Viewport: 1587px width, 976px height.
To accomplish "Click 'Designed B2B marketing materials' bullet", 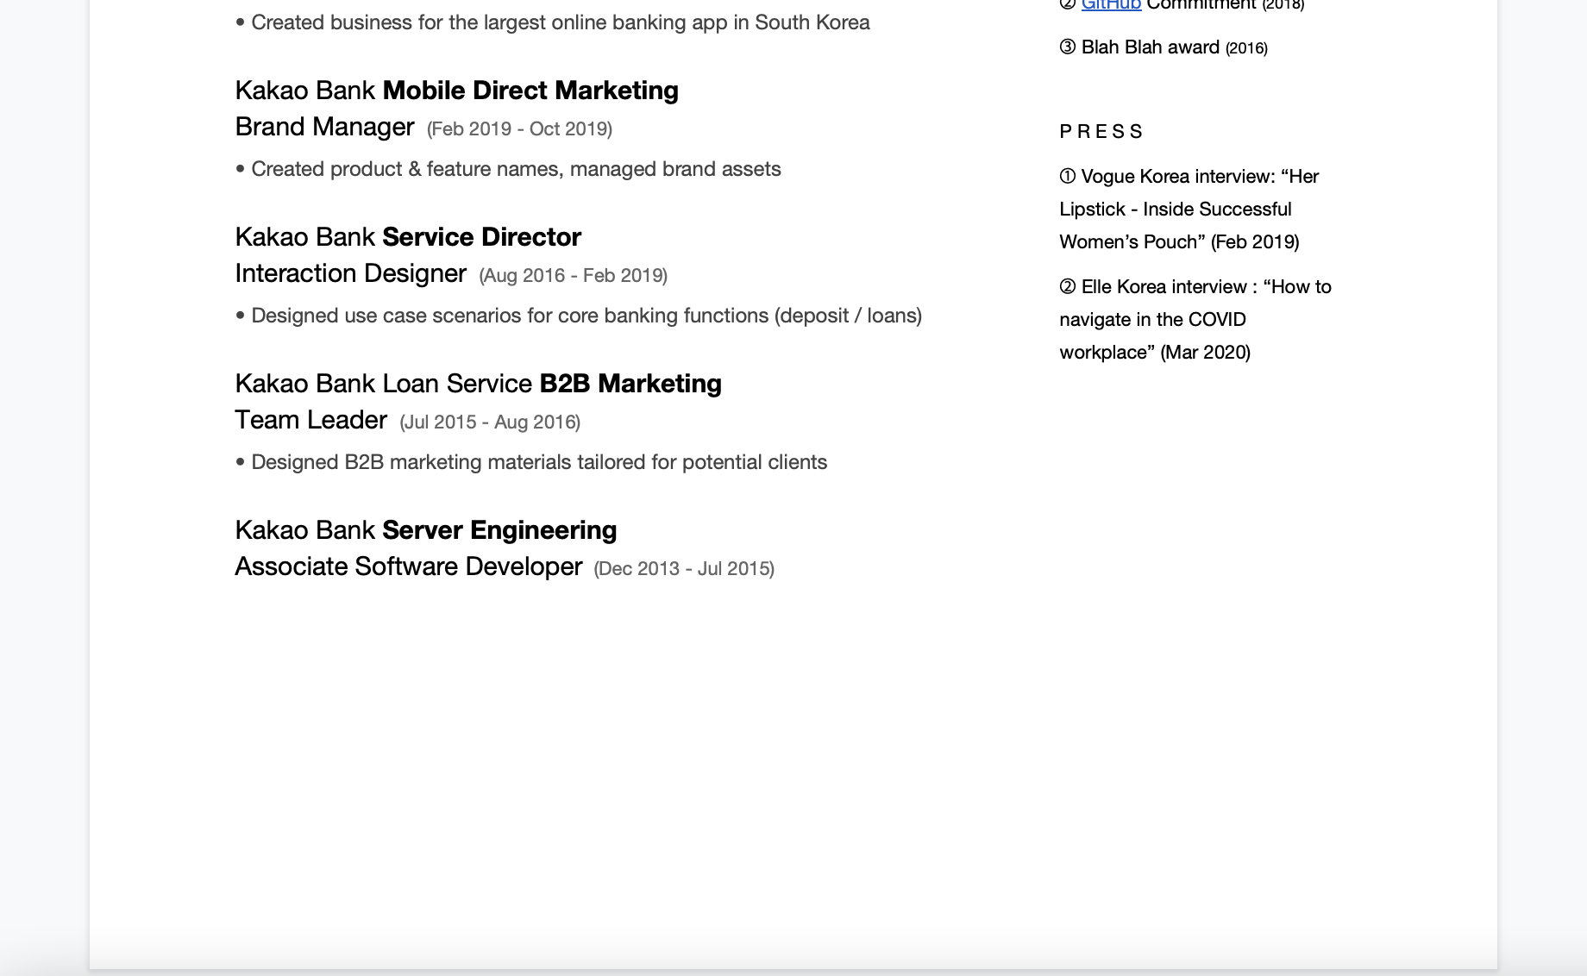I will (531, 462).
